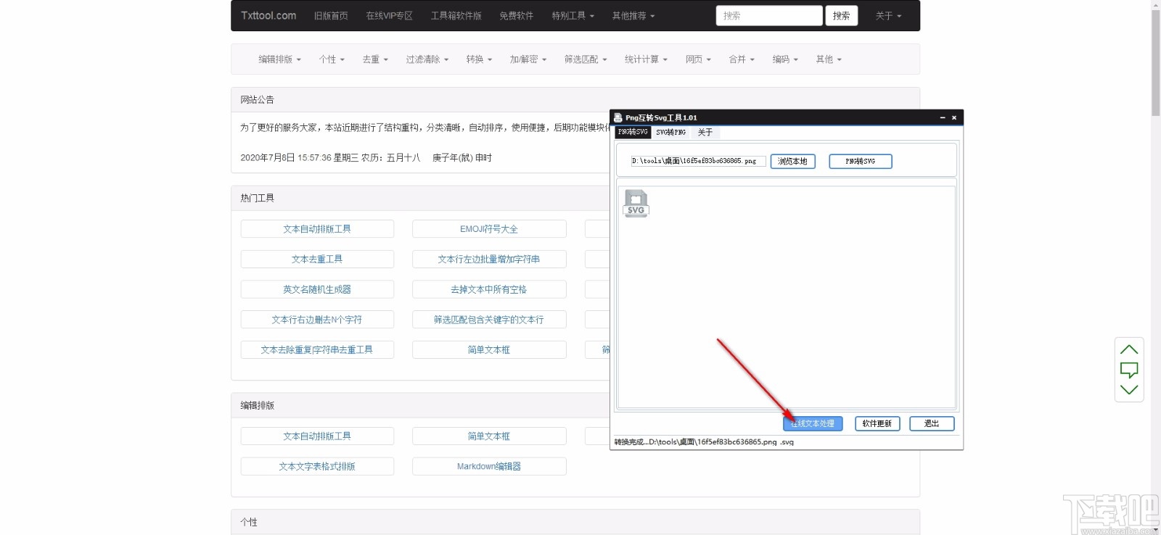Open the 关于 dropdown in top navbar

888,16
